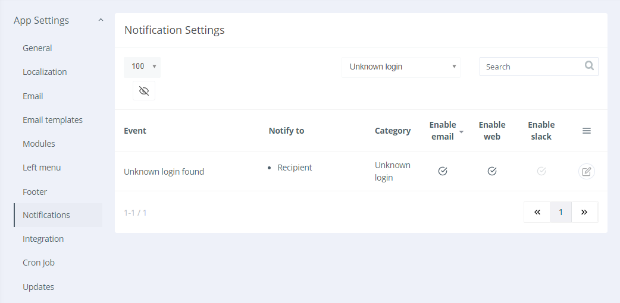The image size is (620, 303).
Task: Toggle Enable slack check for Unknown login
Action: 541,171
